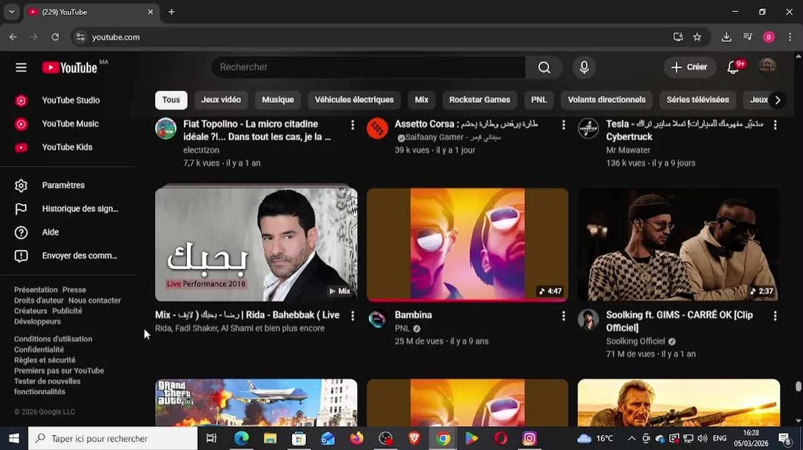The image size is (803, 450).
Task: Open Conditions d'utilisation link
Action: [53, 339]
